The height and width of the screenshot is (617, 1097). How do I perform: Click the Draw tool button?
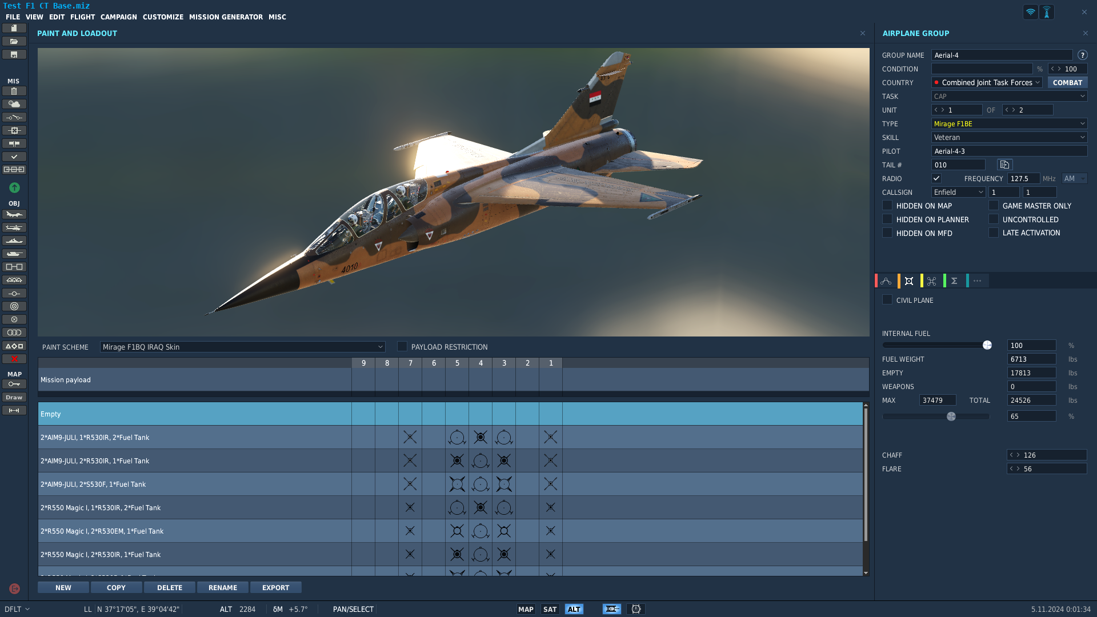[x=14, y=397]
